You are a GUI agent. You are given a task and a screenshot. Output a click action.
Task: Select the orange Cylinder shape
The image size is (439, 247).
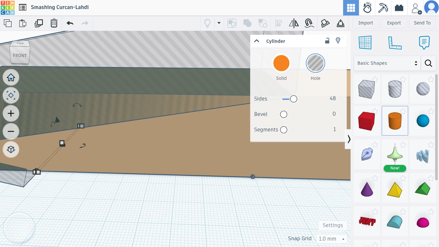[x=395, y=121]
